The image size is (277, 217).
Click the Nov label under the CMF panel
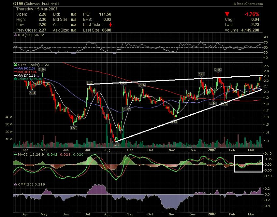pos(172,214)
